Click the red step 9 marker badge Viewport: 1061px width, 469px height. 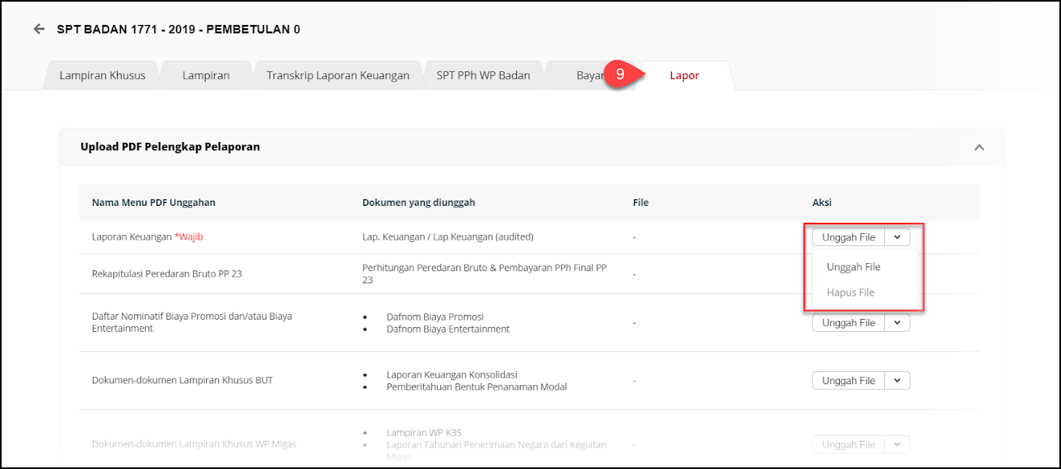(x=620, y=74)
